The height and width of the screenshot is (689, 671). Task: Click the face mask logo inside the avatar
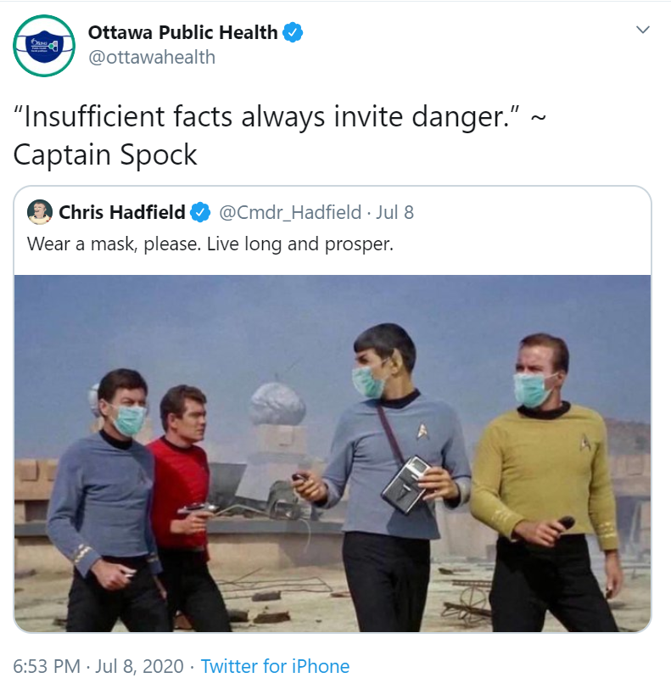tap(44, 46)
